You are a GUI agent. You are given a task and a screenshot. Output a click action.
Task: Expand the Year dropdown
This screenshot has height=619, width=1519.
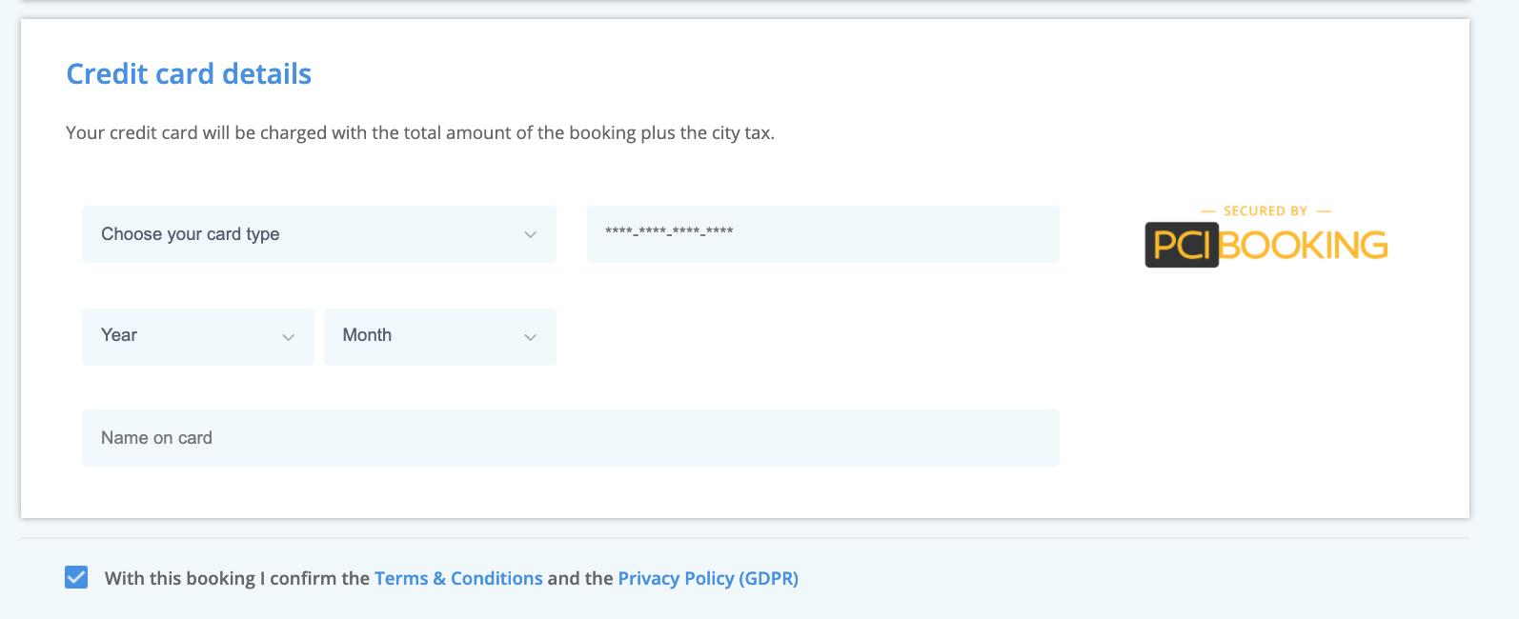coord(197,336)
